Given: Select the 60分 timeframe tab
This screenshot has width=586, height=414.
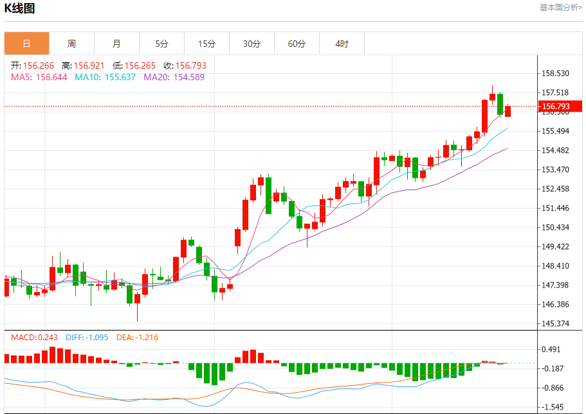Looking at the screenshot, I should [297, 44].
